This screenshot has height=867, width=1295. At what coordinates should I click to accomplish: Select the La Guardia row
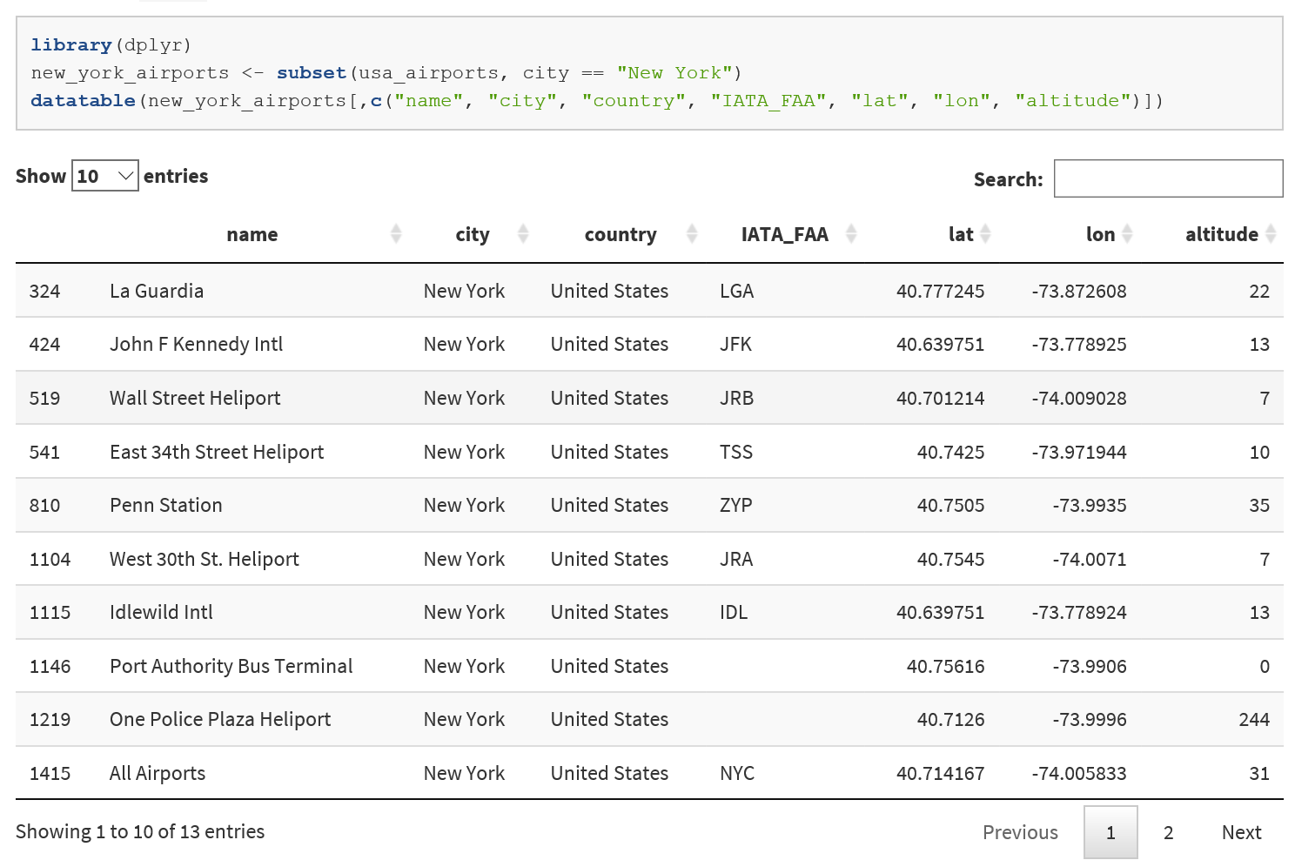tap(157, 292)
